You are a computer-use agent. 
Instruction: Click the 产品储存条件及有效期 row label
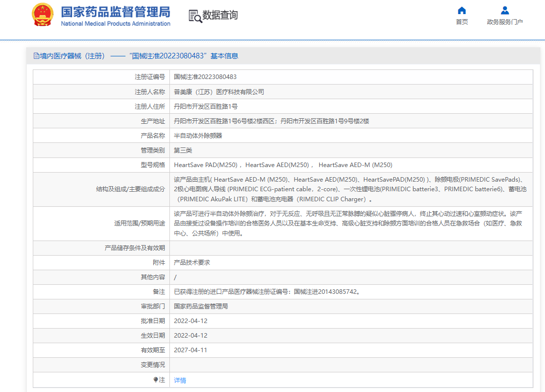(x=135, y=248)
